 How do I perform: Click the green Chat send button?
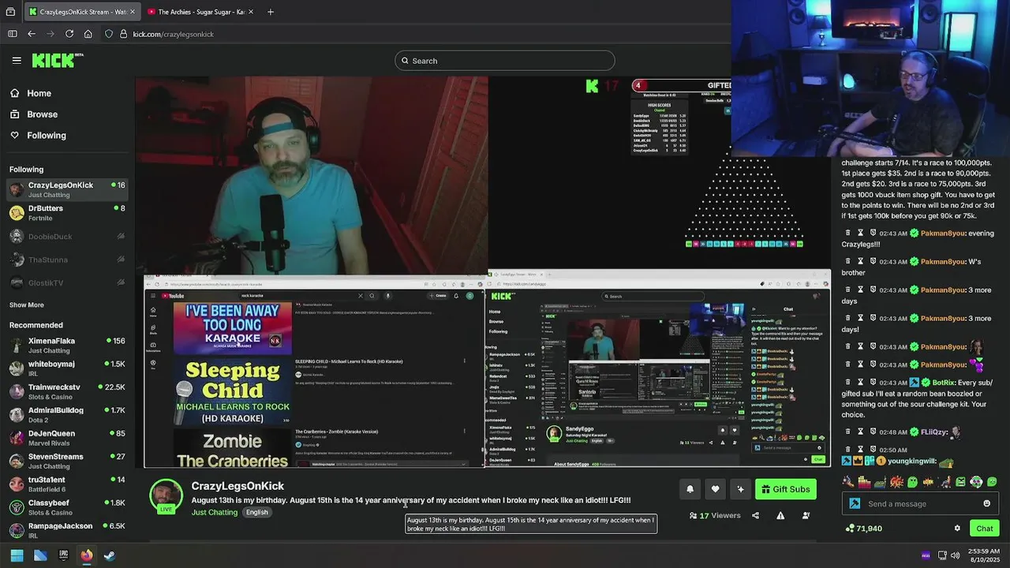click(x=984, y=529)
